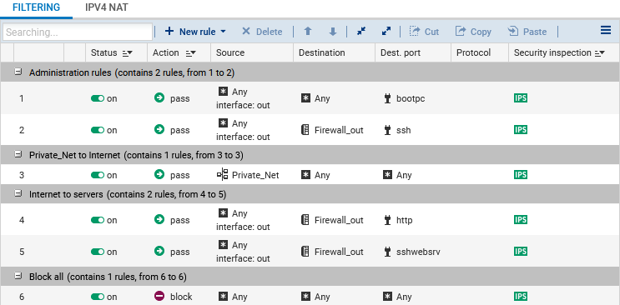Click the Dest. port column header
This screenshot has height=305, width=620.
point(413,53)
